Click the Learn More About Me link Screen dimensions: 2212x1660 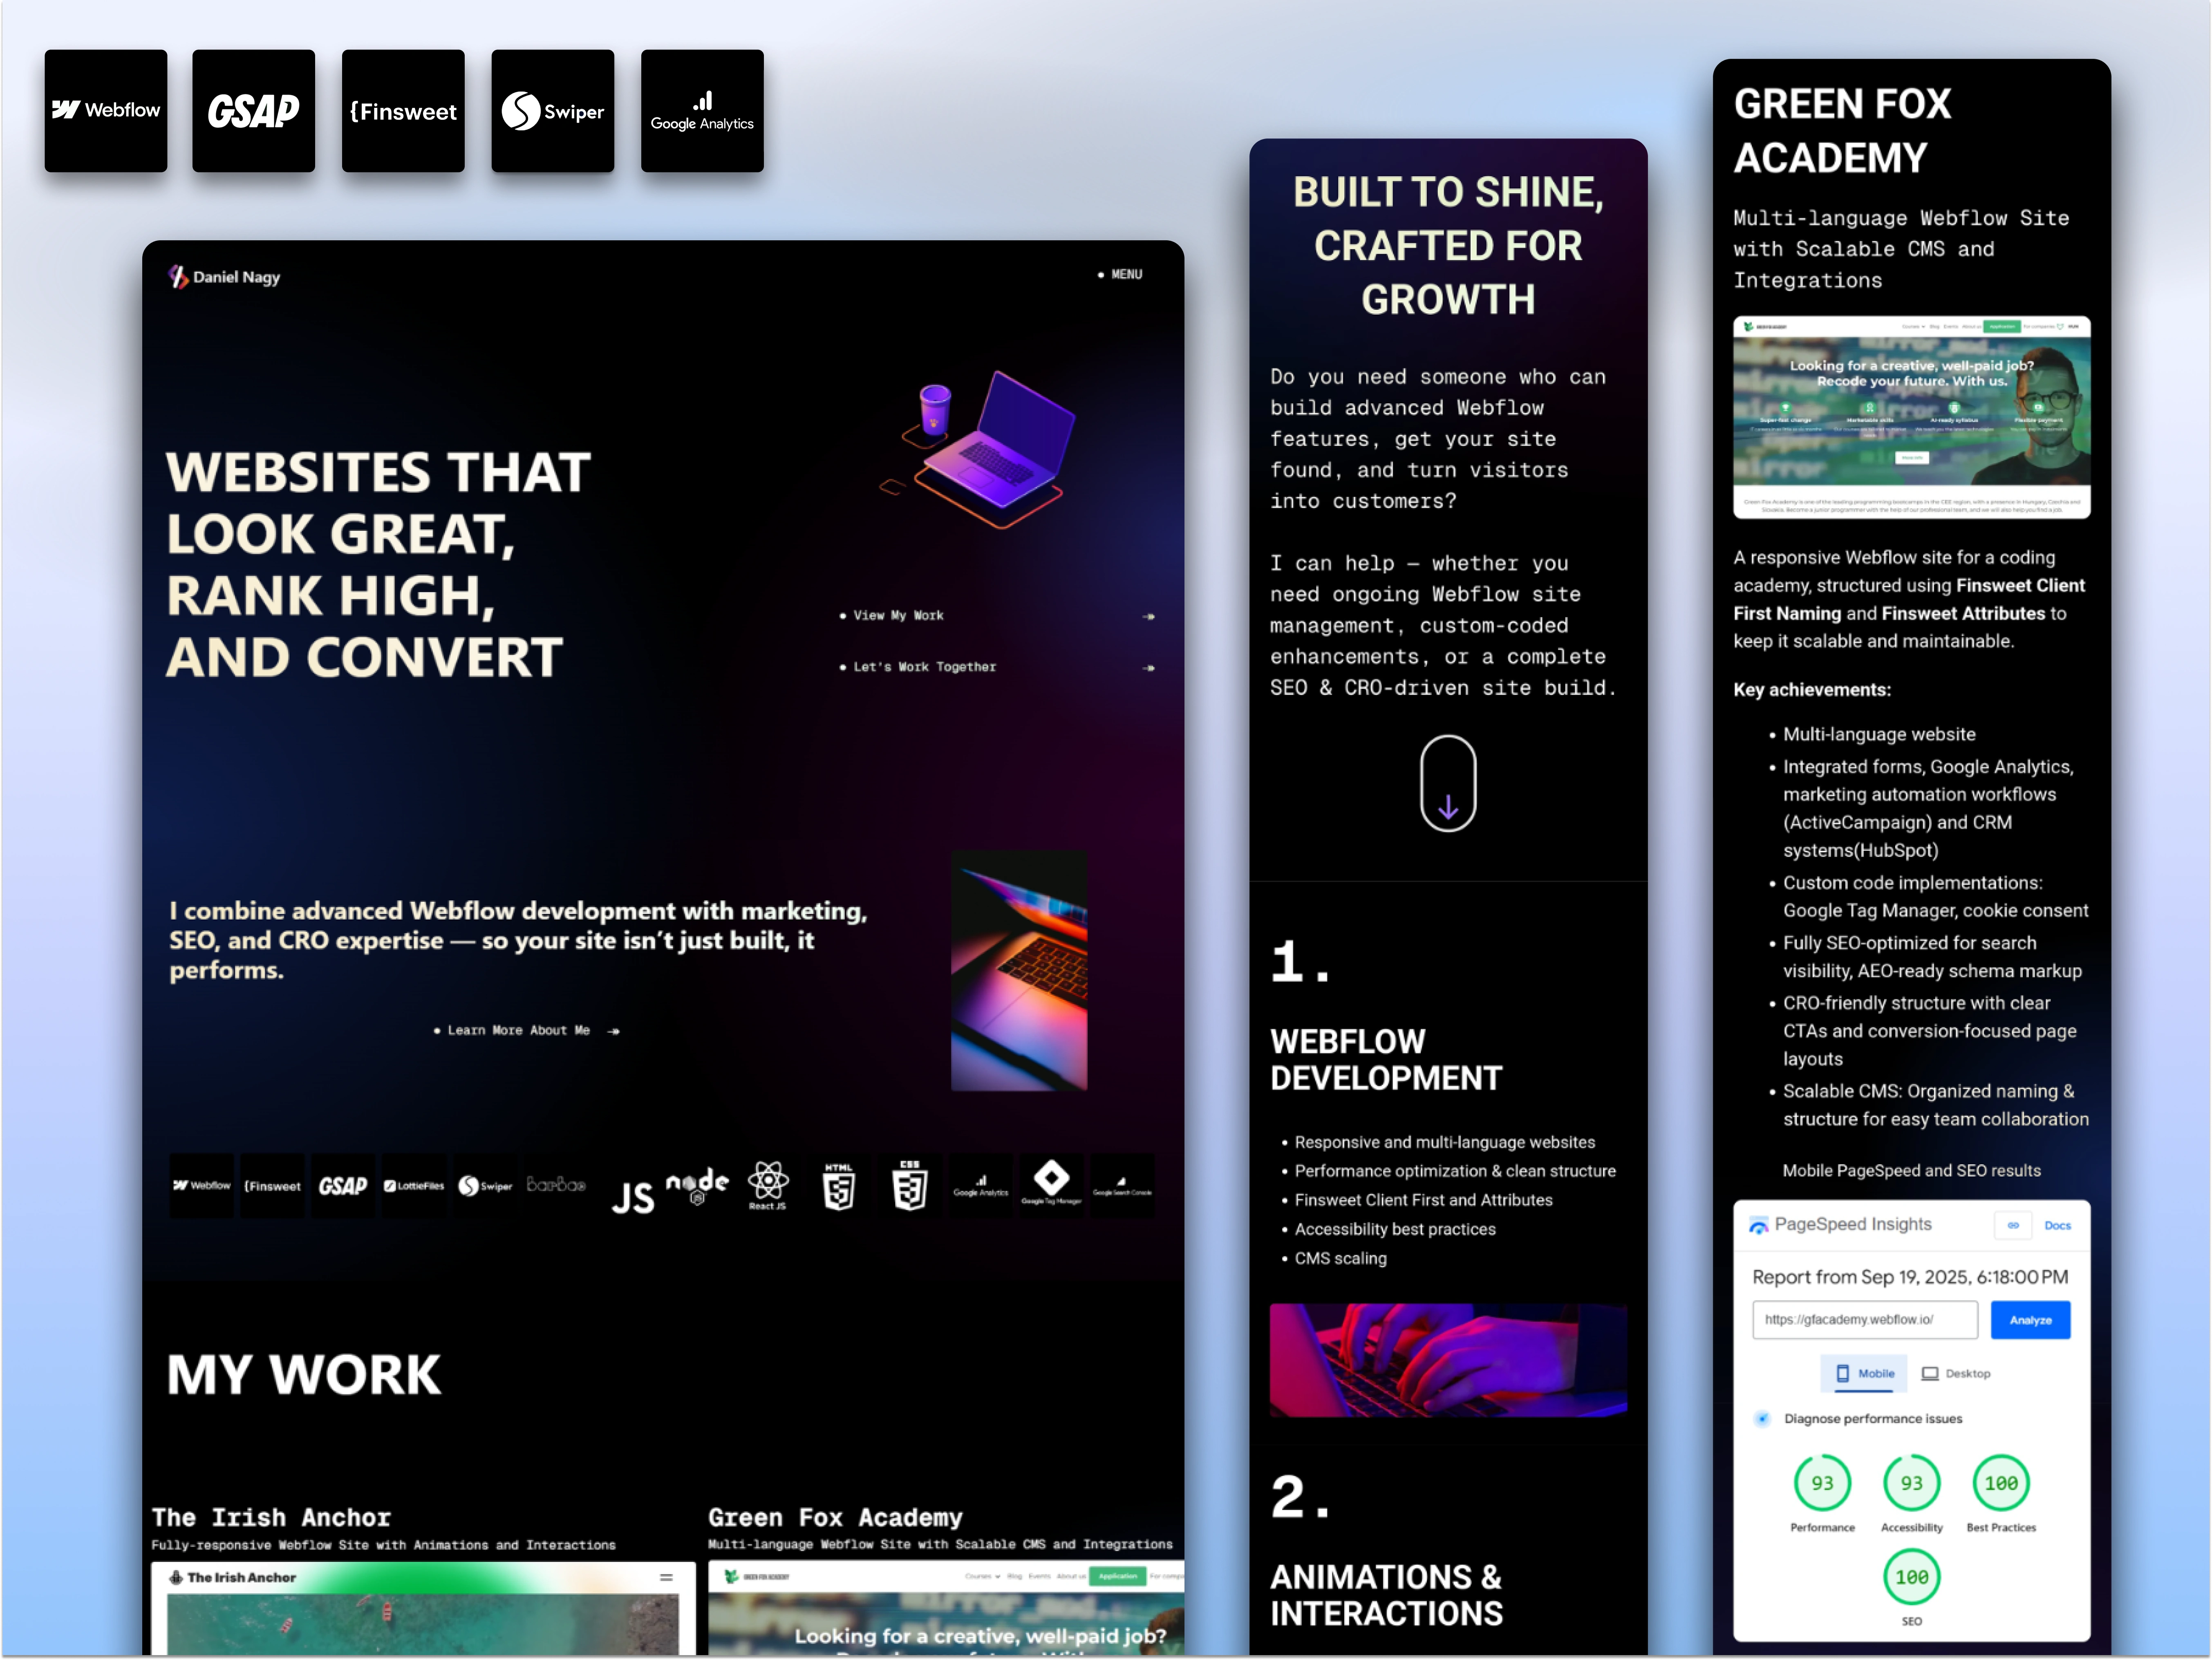(518, 1030)
